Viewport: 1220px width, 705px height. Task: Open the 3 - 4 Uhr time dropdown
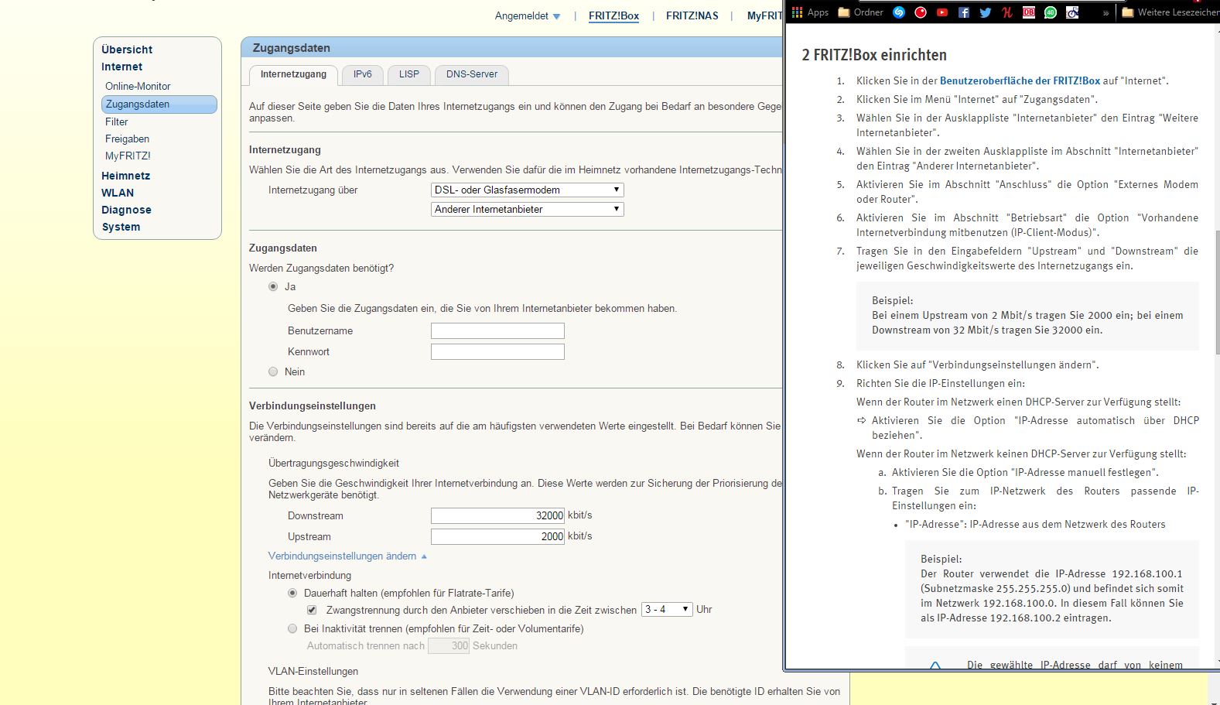coord(667,609)
